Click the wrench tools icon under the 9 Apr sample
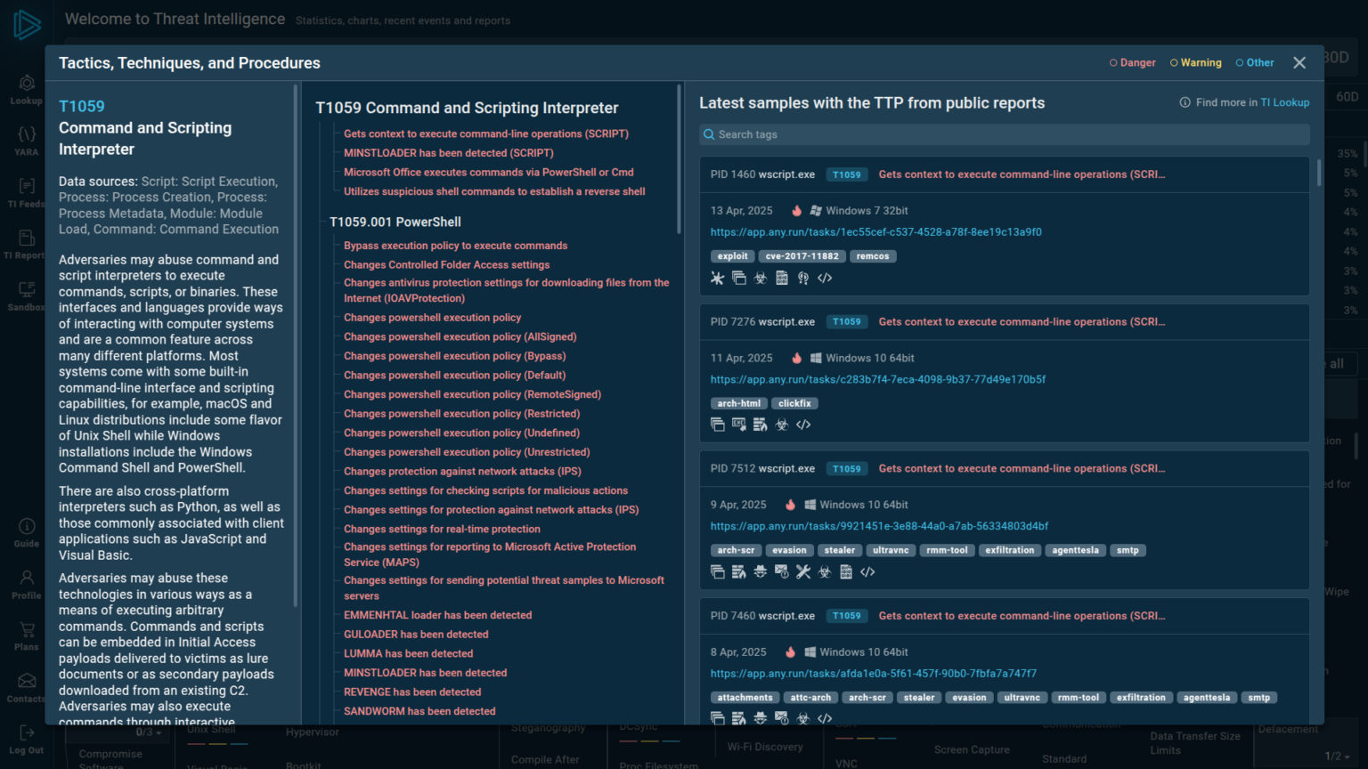 (802, 571)
